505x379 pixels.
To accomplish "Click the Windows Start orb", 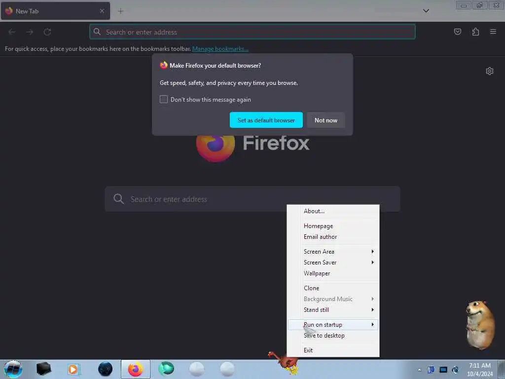I will [13, 369].
